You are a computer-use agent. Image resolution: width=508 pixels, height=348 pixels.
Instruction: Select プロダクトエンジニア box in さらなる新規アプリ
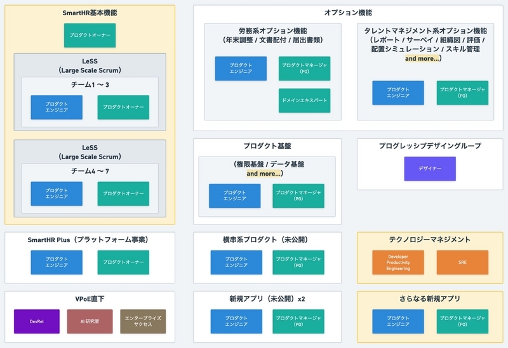point(398,321)
